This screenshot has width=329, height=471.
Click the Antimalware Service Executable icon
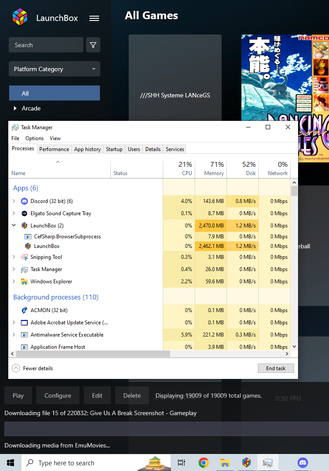point(24,335)
